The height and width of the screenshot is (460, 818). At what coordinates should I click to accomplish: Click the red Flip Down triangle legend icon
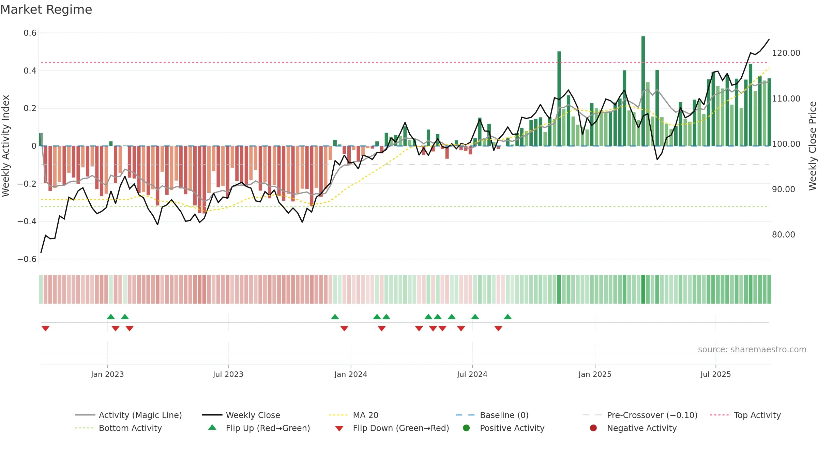[x=339, y=429]
